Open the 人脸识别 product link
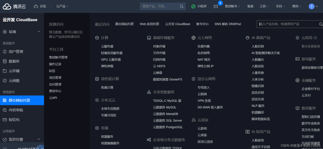 click(x=258, y=46)
